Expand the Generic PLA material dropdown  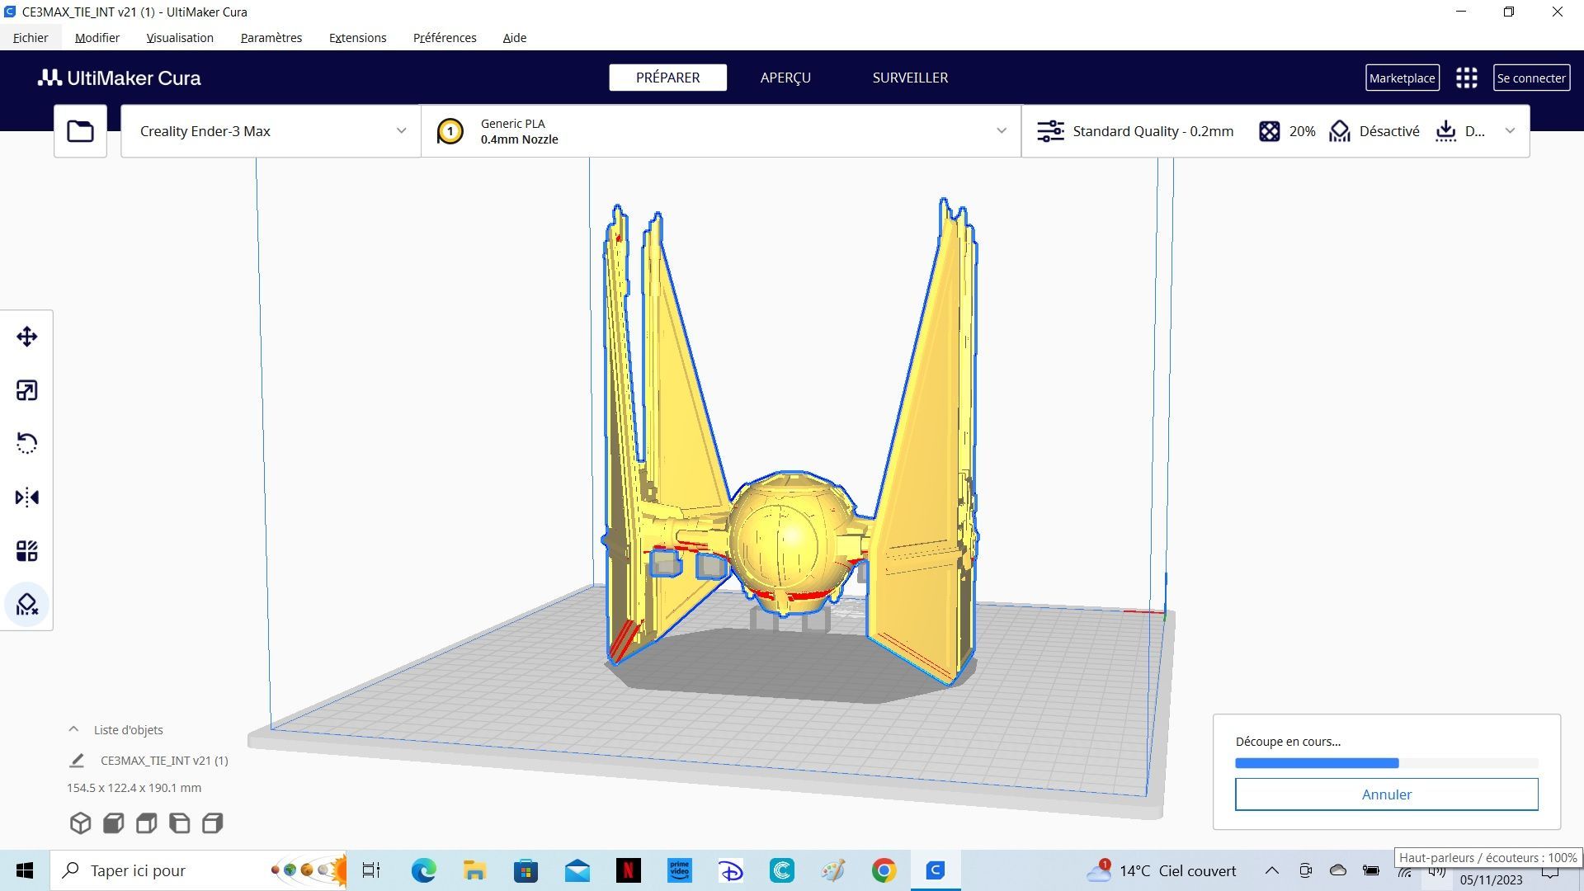coord(721,131)
